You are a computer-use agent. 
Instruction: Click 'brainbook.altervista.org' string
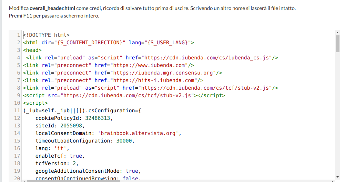pyautogui.click(x=138, y=133)
